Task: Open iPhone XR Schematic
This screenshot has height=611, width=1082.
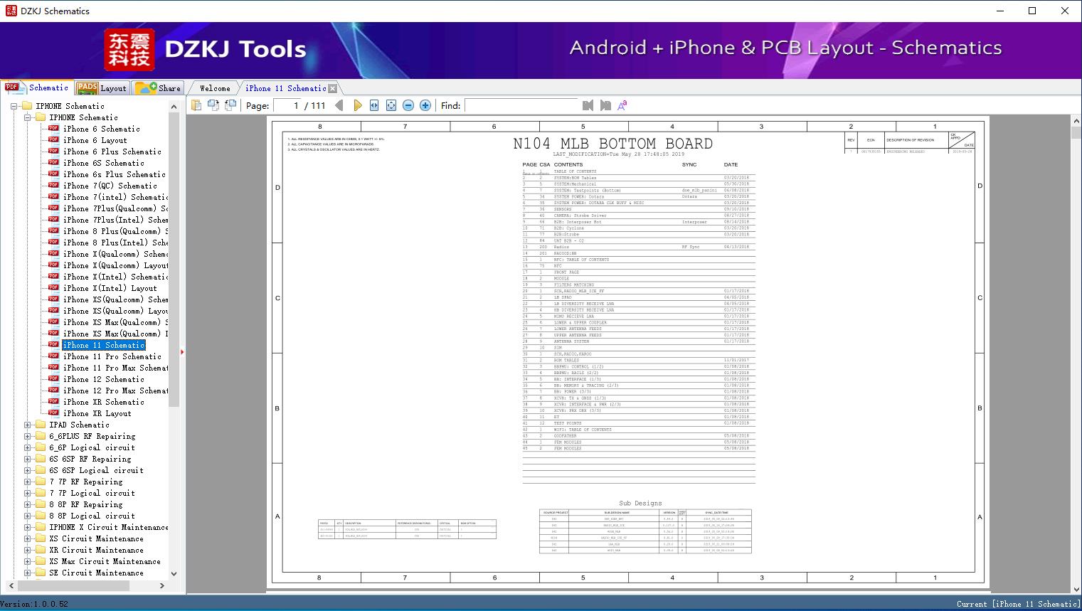Action: tap(103, 402)
